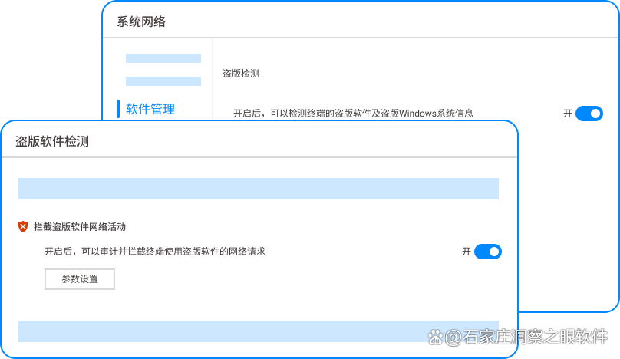Screen dimensions: 620x359
Task: Click the 拦截盗版软件网络活动 heading text
Action: (80, 226)
